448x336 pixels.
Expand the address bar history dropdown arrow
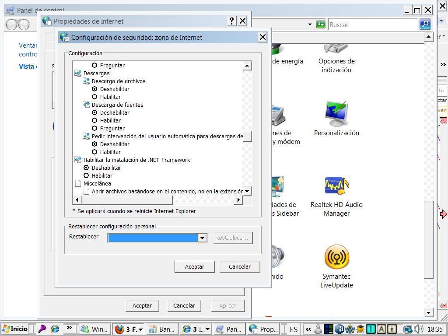tap(310, 24)
